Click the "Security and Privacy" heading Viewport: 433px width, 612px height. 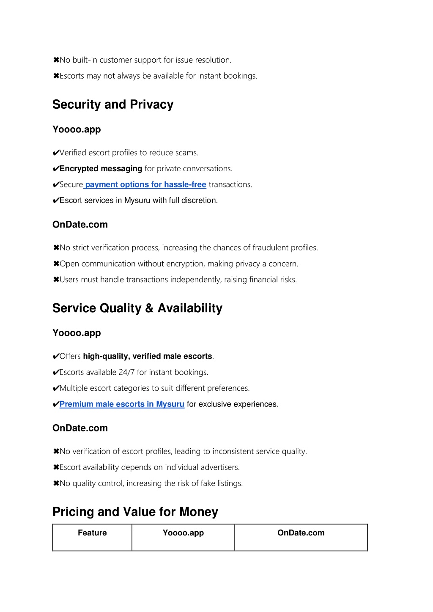point(113,104)
